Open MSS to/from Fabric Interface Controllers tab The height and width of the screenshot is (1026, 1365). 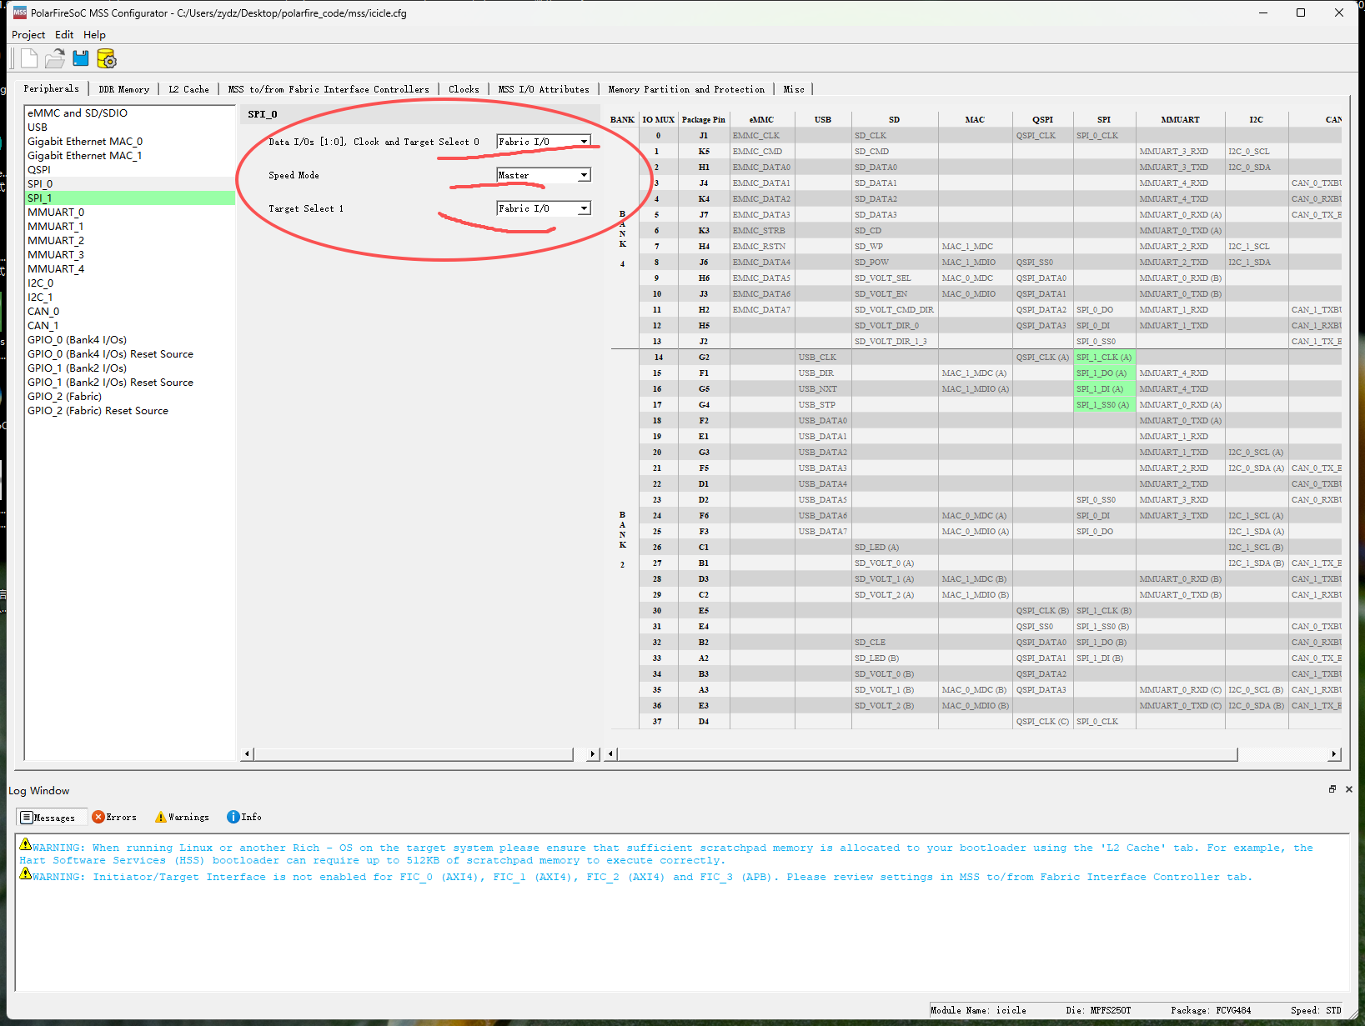coord(329,89)
